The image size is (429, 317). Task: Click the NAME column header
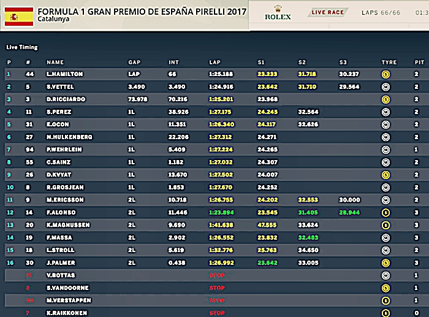coord(55,63)
